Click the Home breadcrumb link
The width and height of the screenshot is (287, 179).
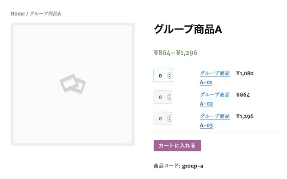pyautogui.click(x=18, y=14)
